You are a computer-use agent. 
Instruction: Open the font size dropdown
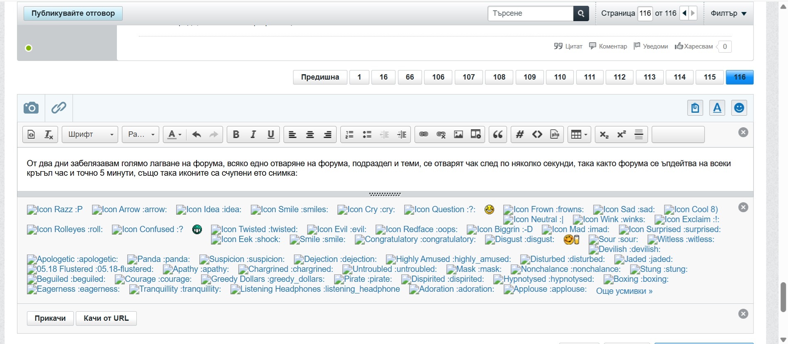141,134
